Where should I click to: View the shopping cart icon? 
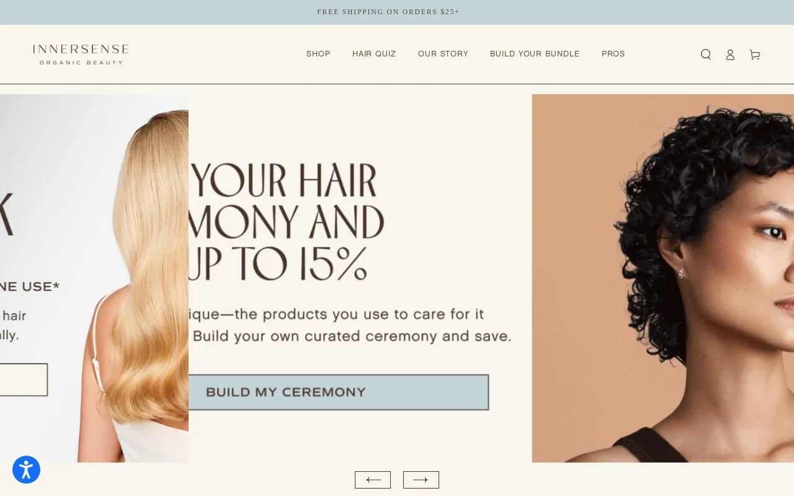754,55
